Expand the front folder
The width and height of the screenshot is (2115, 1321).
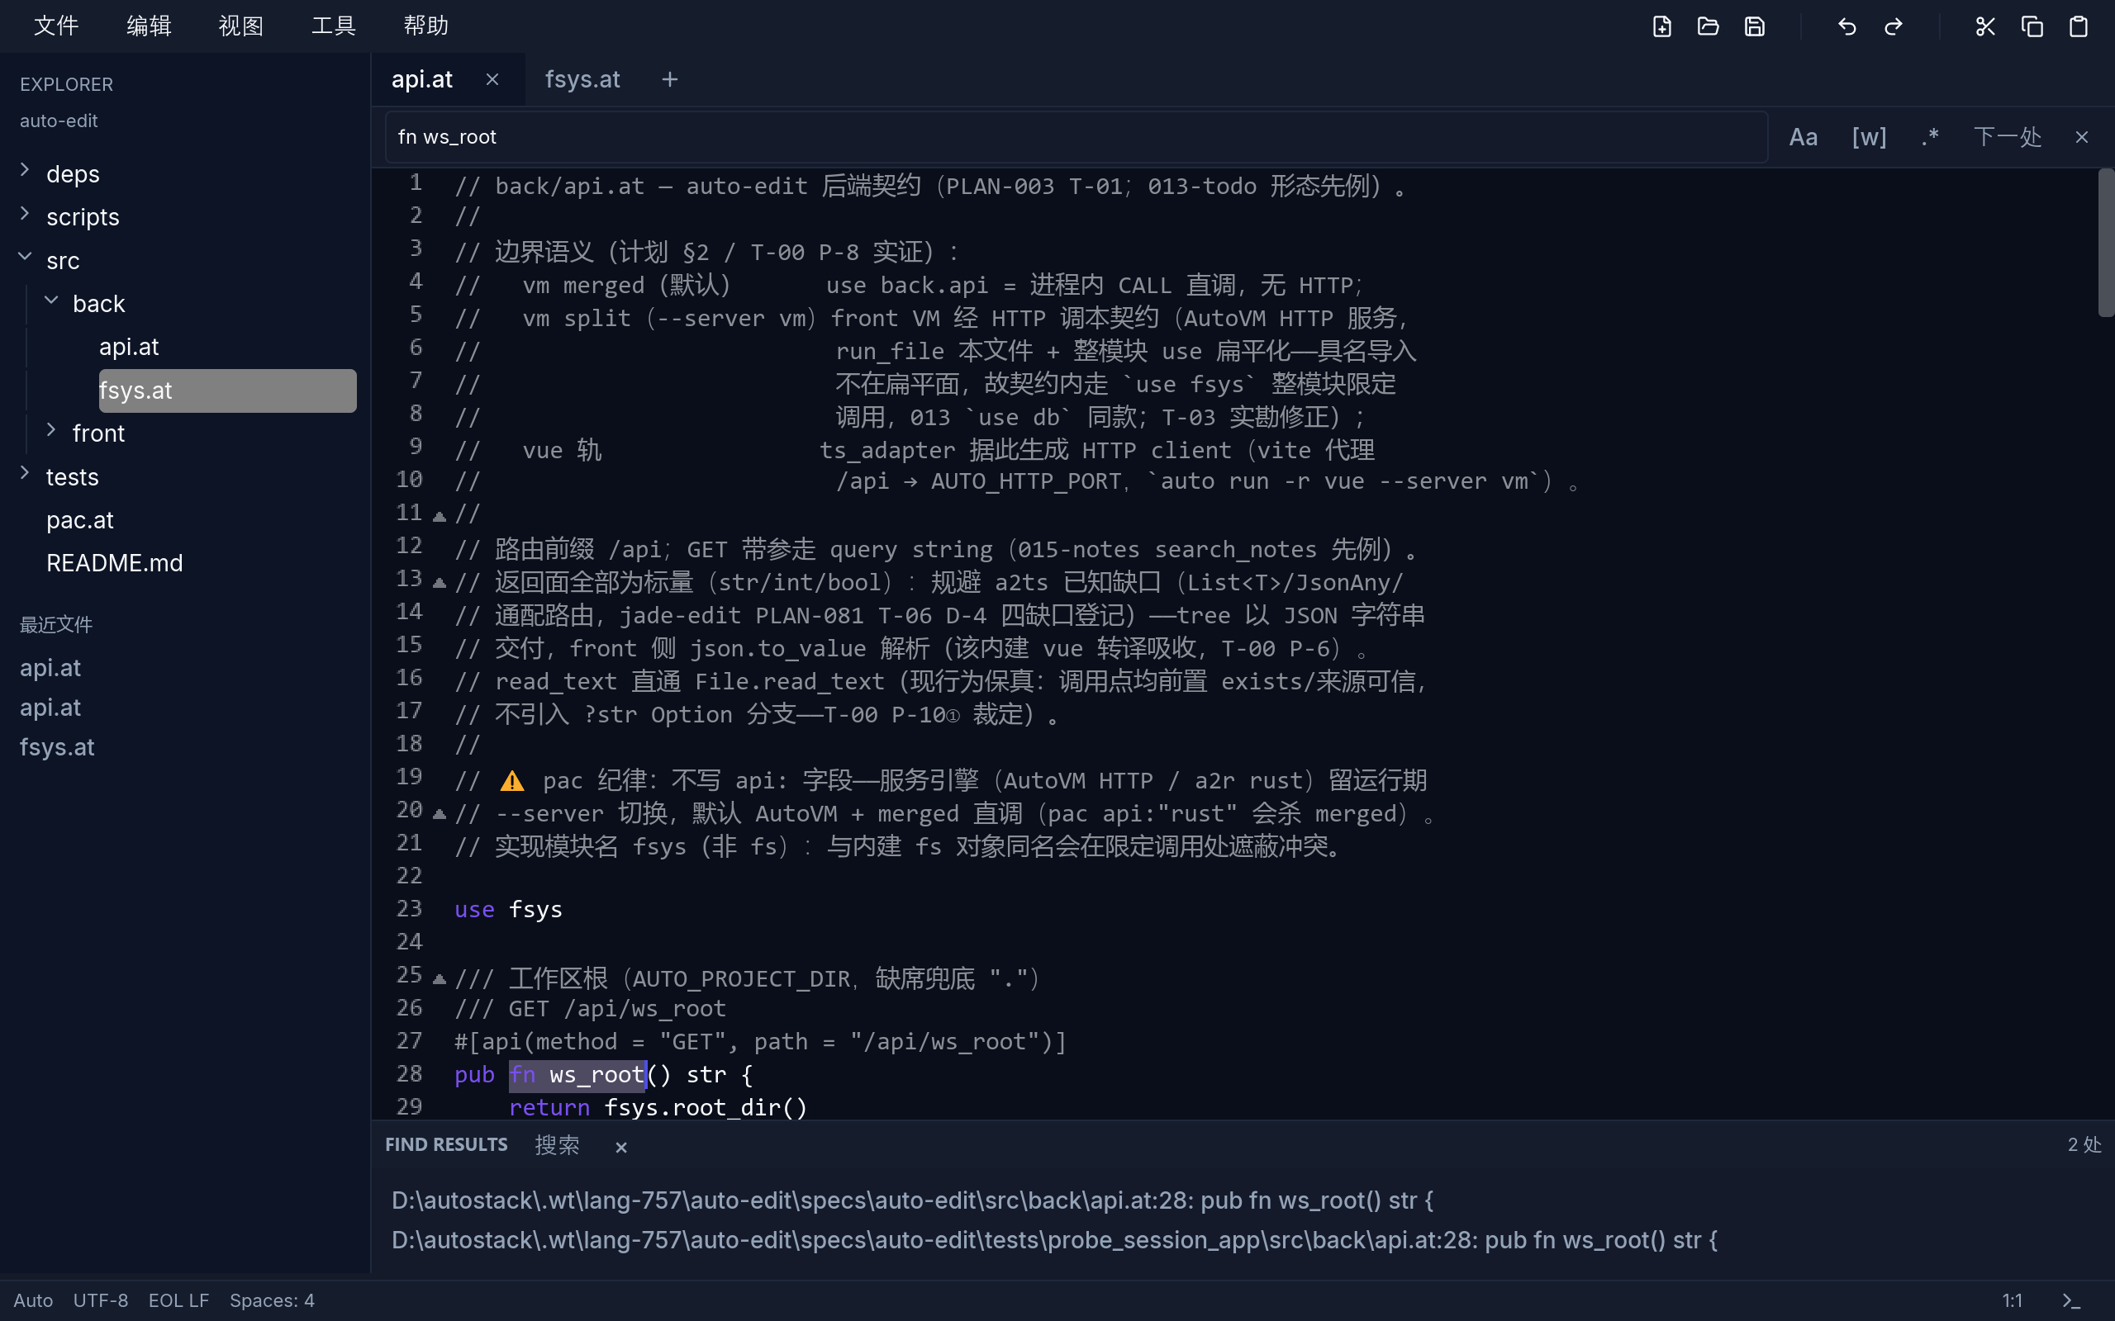pos(50,429)
